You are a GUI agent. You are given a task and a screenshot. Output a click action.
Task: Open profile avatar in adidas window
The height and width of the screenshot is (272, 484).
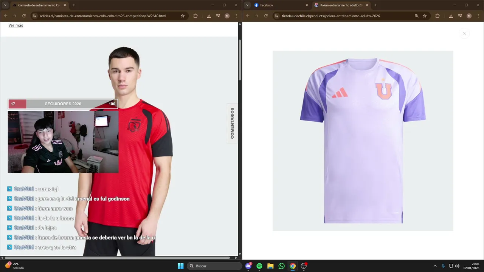(227, 16)
